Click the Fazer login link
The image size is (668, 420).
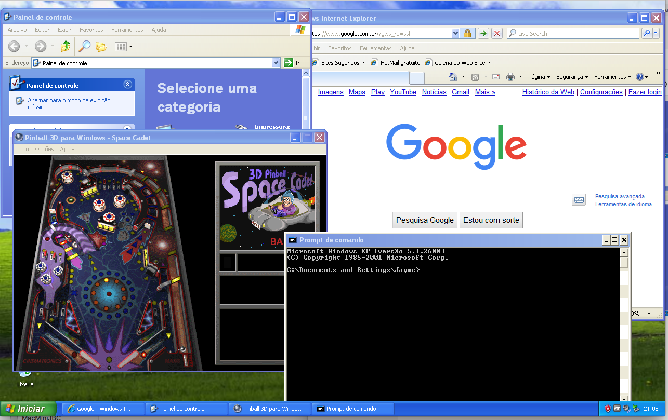click(645, 92)
